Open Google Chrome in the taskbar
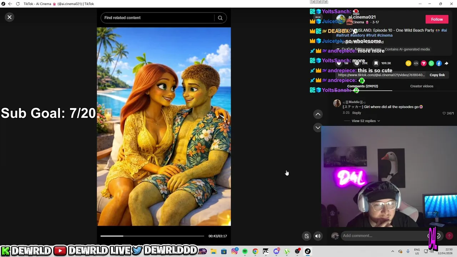The height and width of the screenshot is (257, 457). pos(255,251)
